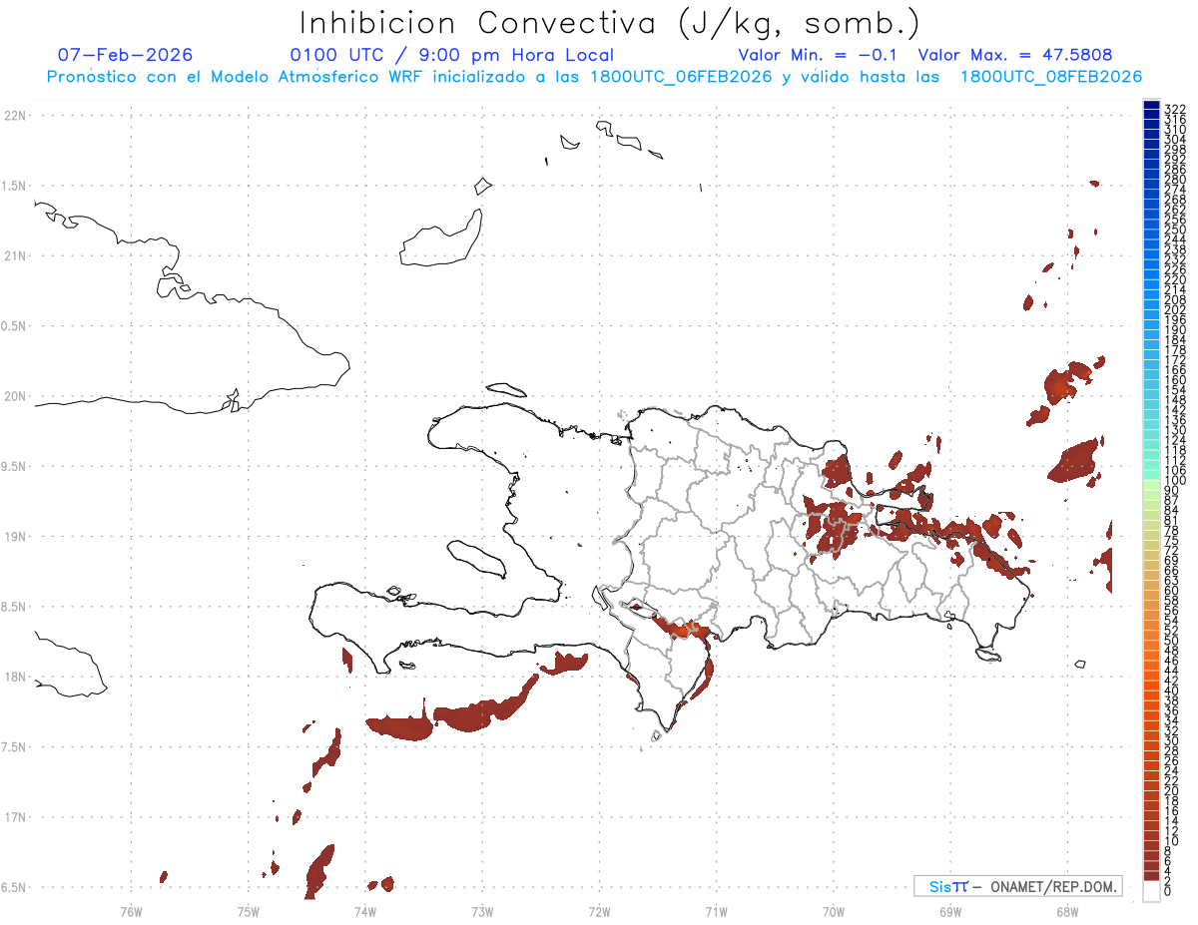Click the white swatch at the color scale bottom

coord(1151,890)
